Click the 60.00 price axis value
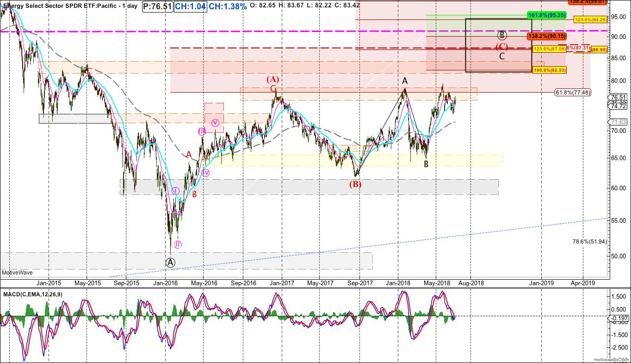The height and width of the screenshot is (363, 631). [x=618, y=188]
